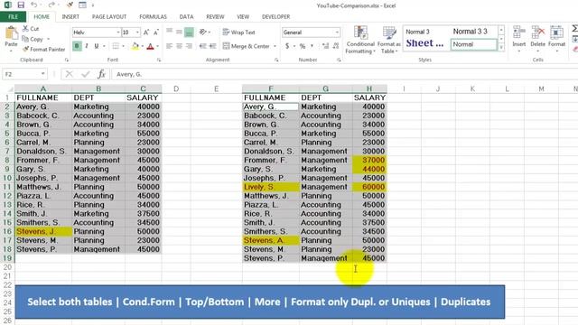Screen dimensions: 578x325
Task: Select column H header
Action: 369,88
